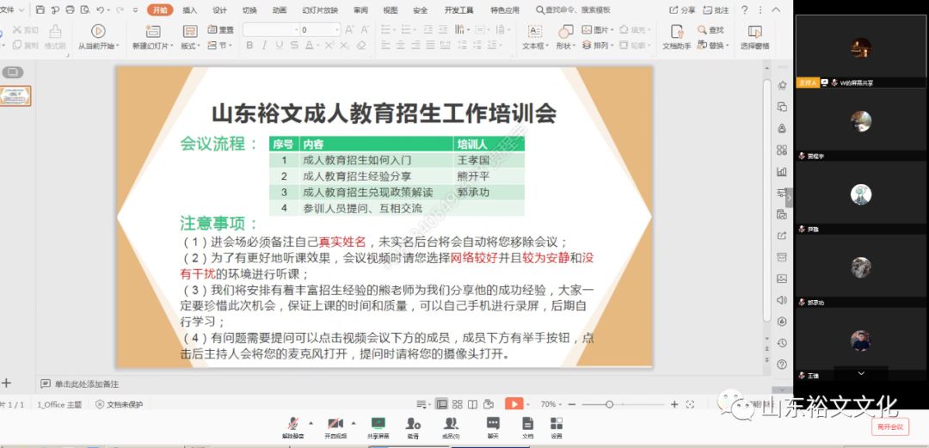Image resolution: width=929 pixels, height=448 pixels.
Task: Toggle camera with 开启视频 button
Action: [335, 423]
